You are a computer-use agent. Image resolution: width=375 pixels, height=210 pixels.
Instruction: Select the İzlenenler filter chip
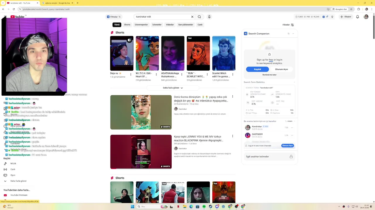pos(157,25)
